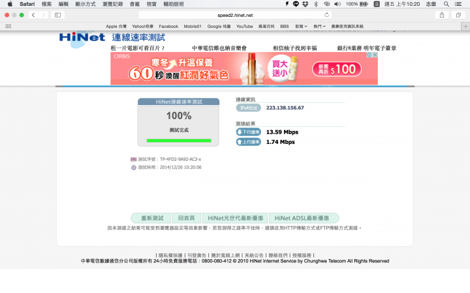Open Notification Center
This screenshot has width=470, height=293.
click(x=458, y=4)
